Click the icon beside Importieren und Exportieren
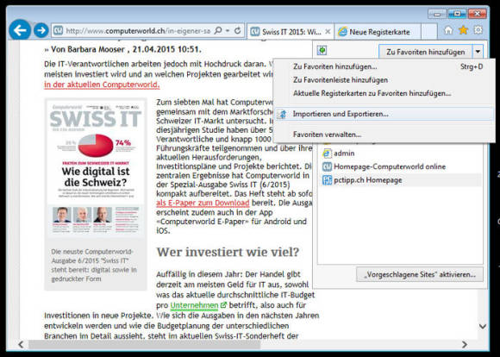 (x=282, y=114)
